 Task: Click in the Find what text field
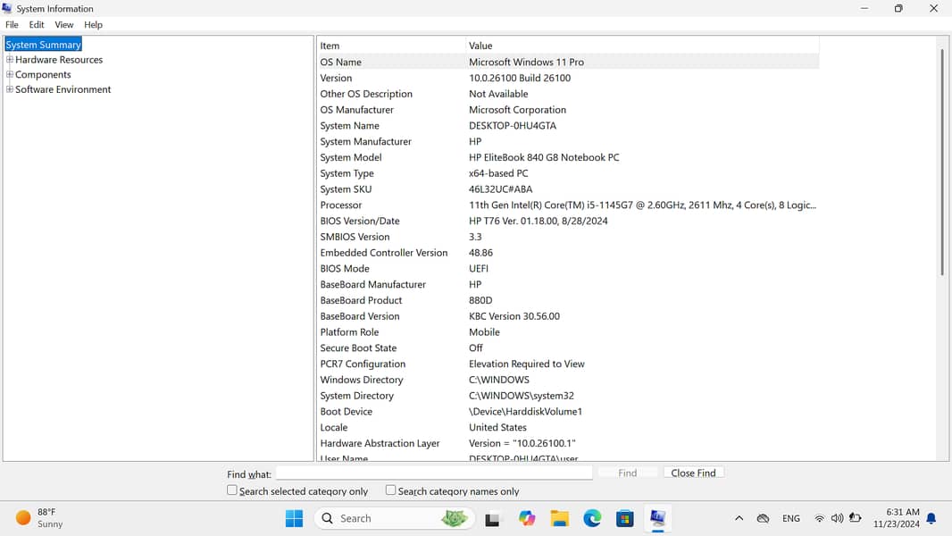click(x=433, y=473)
